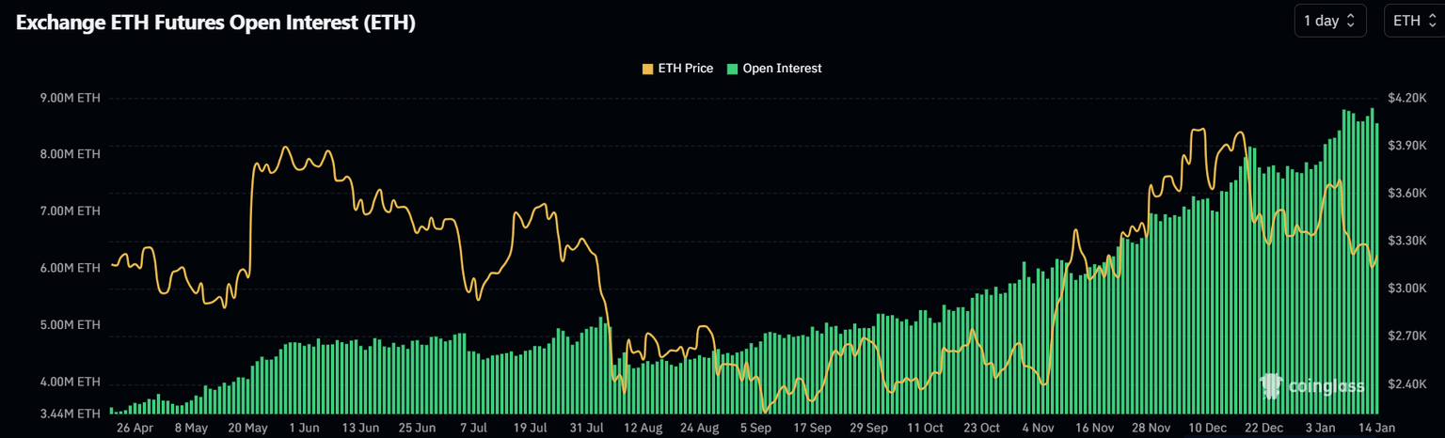The height and width of the screenshot is (438, 1445).
Task: Click the 1 Jun date label
Action: tap(303, 427)
